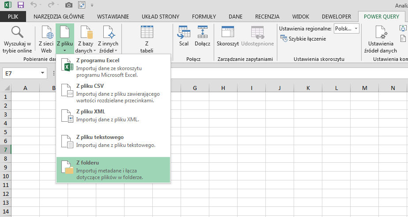Expand Z bazy danych dropdown
This screenshot has width=408, height=217.
point(86,40)
